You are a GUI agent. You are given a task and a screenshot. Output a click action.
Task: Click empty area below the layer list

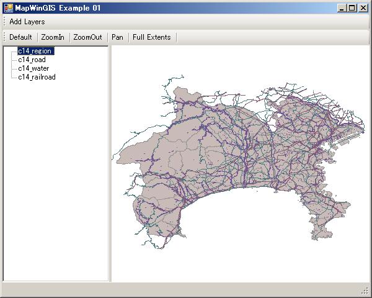pyautogui.click(x=56, y=186)
